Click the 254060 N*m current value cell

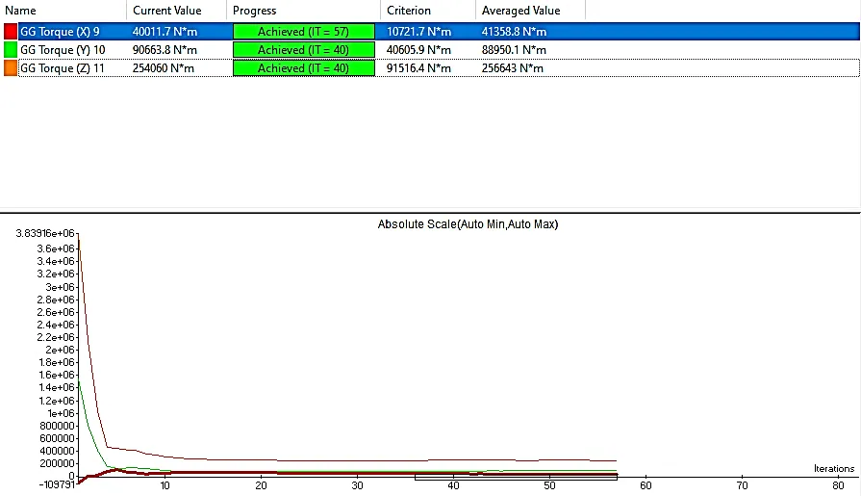tap(165, 68)
